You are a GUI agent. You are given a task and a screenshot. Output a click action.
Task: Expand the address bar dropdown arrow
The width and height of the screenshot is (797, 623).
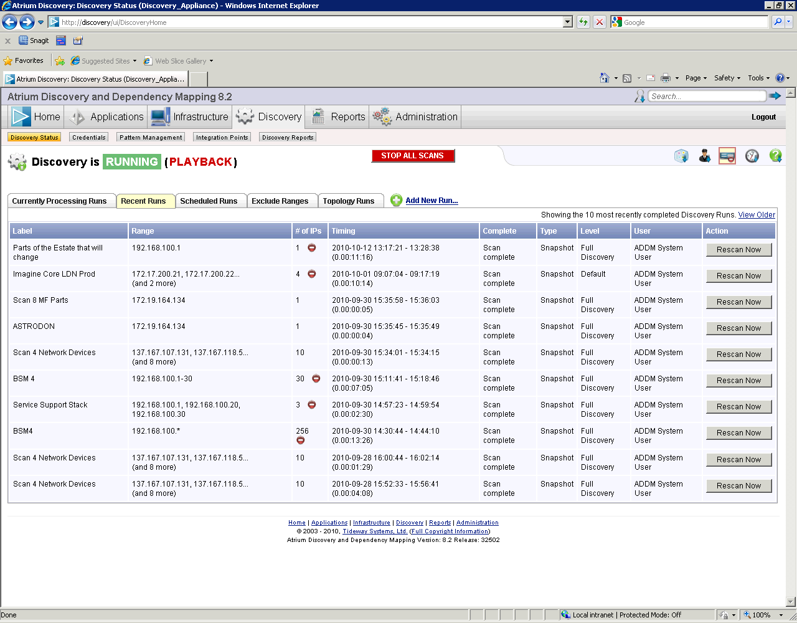(x=568, y=22)
